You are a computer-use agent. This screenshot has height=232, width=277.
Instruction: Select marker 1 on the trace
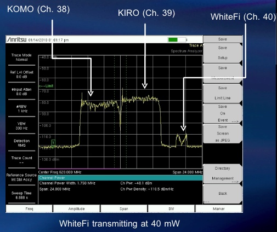click(53, 142)
